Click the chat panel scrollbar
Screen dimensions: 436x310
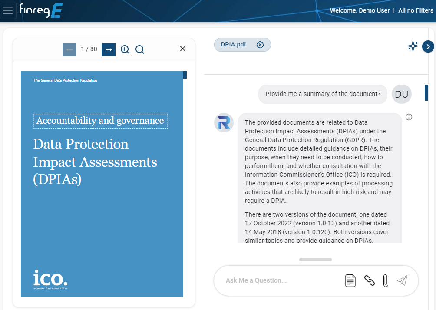426,92
